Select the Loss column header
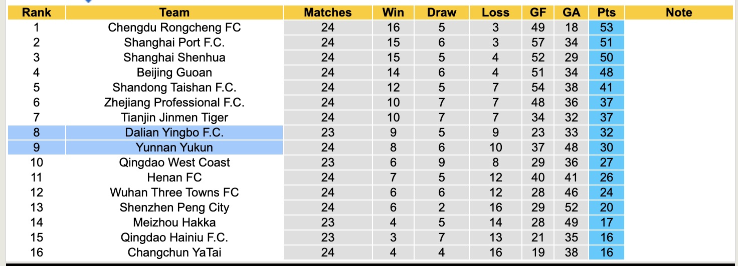738x266 pixels. click(x=495, y=12)
